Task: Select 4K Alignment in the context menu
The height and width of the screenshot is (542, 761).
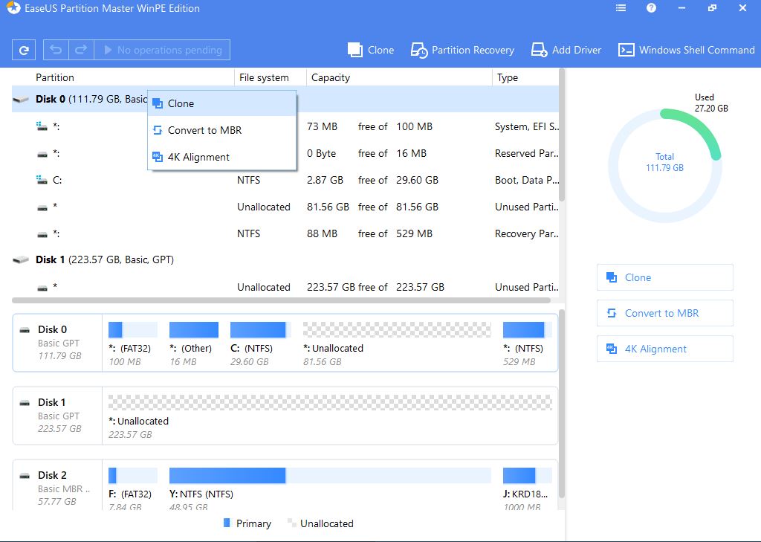Action: (198, 157)
